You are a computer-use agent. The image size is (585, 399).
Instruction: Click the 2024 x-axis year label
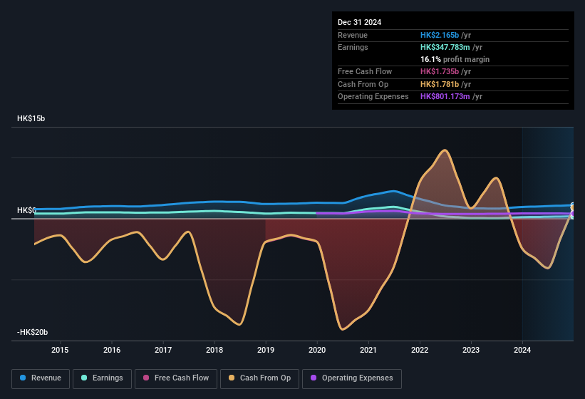[522, 350]
